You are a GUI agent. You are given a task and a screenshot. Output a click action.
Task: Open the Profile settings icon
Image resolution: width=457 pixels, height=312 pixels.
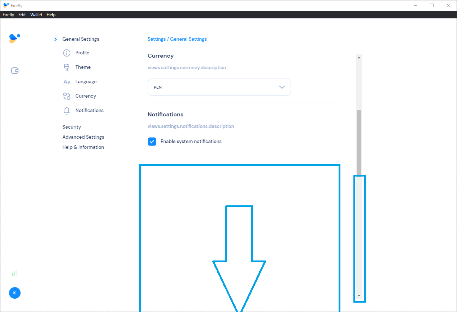[66, 53]
